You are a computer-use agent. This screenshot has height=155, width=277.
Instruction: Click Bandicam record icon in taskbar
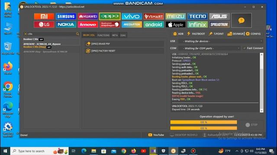click(x=193, y=151)
